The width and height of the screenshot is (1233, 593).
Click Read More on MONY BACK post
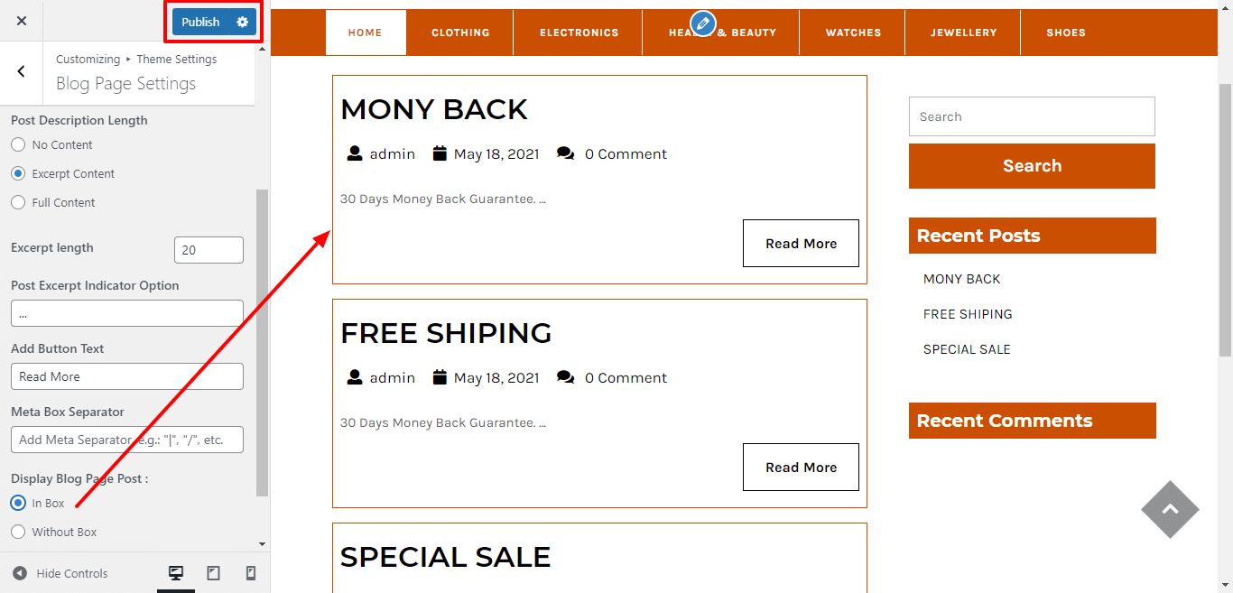click(801, 244)
